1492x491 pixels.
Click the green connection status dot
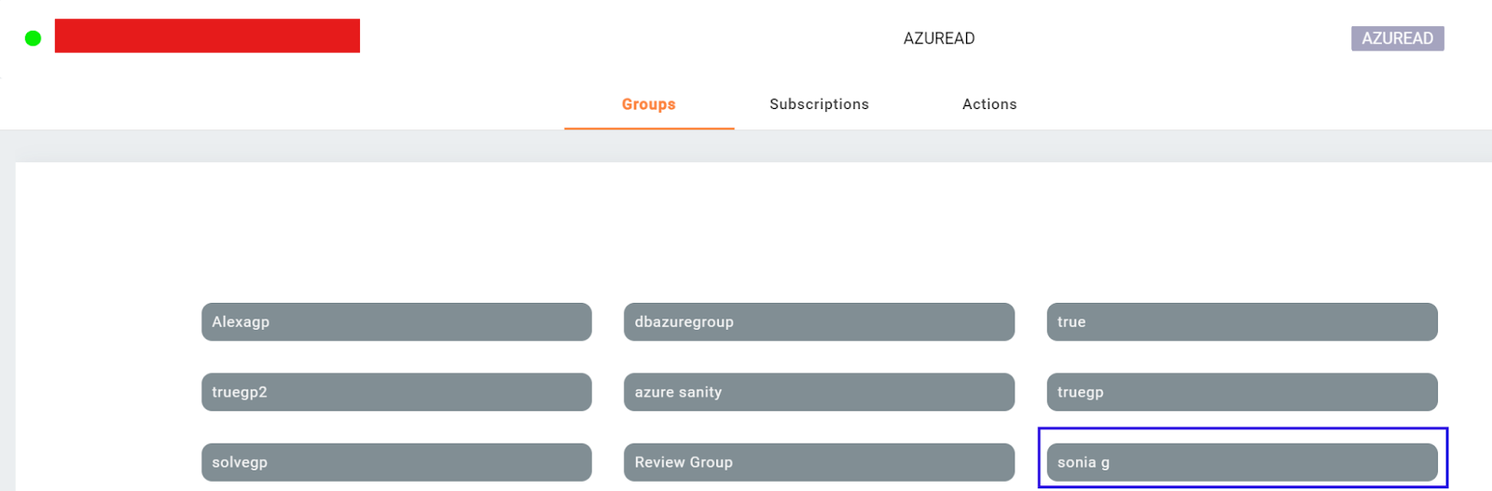click(x=33, y=38)
